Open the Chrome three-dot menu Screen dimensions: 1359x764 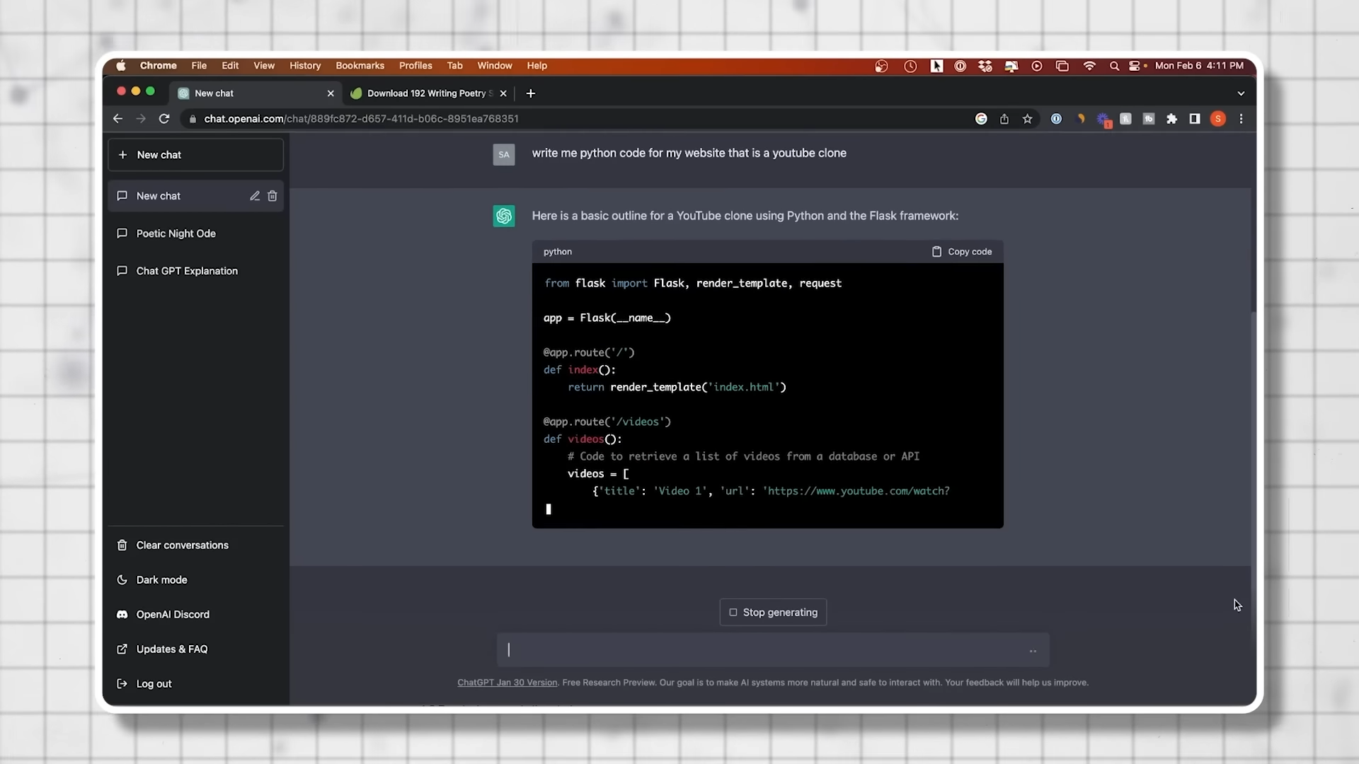pyautogui.click(x=1241, y=119)
